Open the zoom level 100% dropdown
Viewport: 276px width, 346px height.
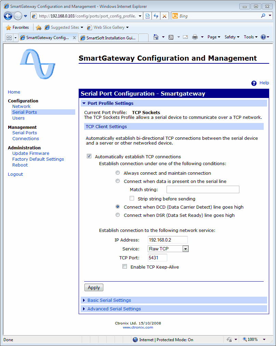265,339
